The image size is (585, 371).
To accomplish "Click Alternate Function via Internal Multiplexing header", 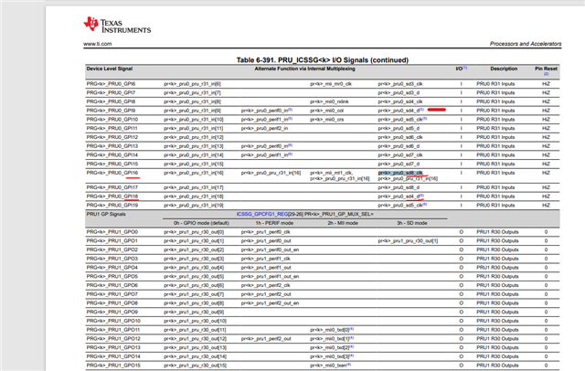I will pos(304,69).
